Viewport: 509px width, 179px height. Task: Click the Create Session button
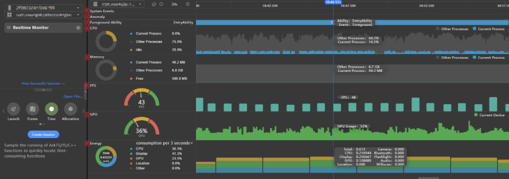click(x=43, y=134)
